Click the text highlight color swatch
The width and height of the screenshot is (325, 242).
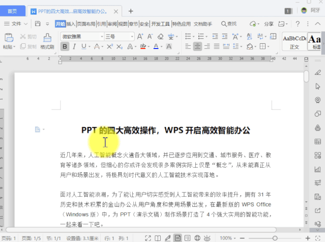coord(143,46)
